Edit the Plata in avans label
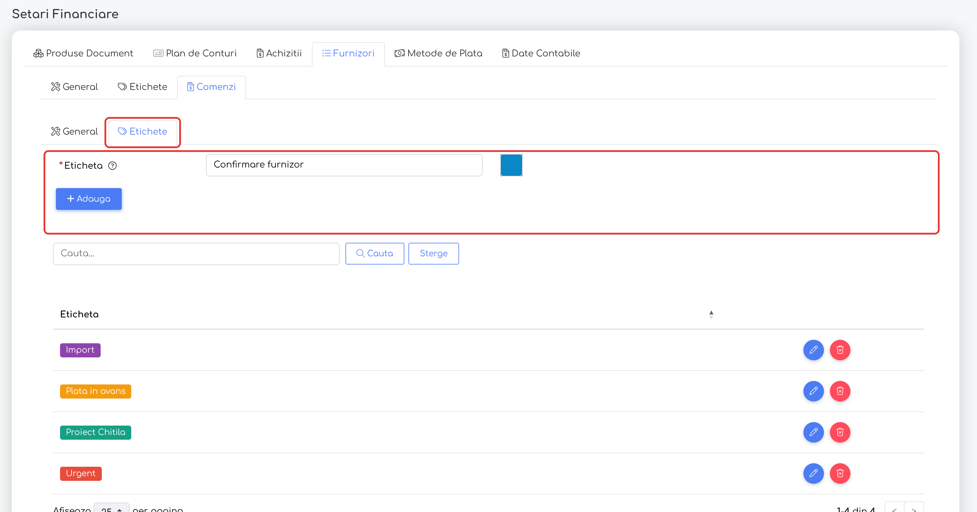 tap(813, 391)
